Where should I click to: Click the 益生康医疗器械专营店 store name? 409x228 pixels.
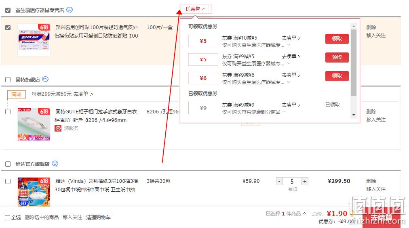tap(40, 10)
